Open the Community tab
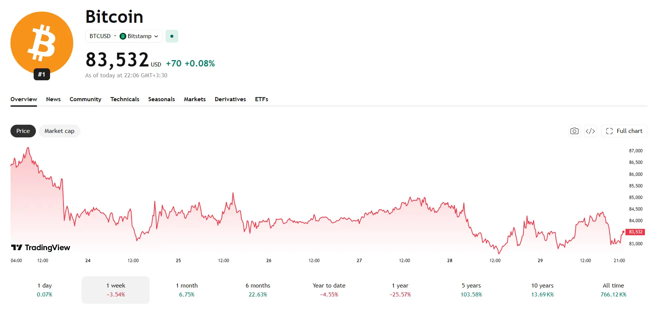Screen dimensions: 652x320 coord(86,99)
